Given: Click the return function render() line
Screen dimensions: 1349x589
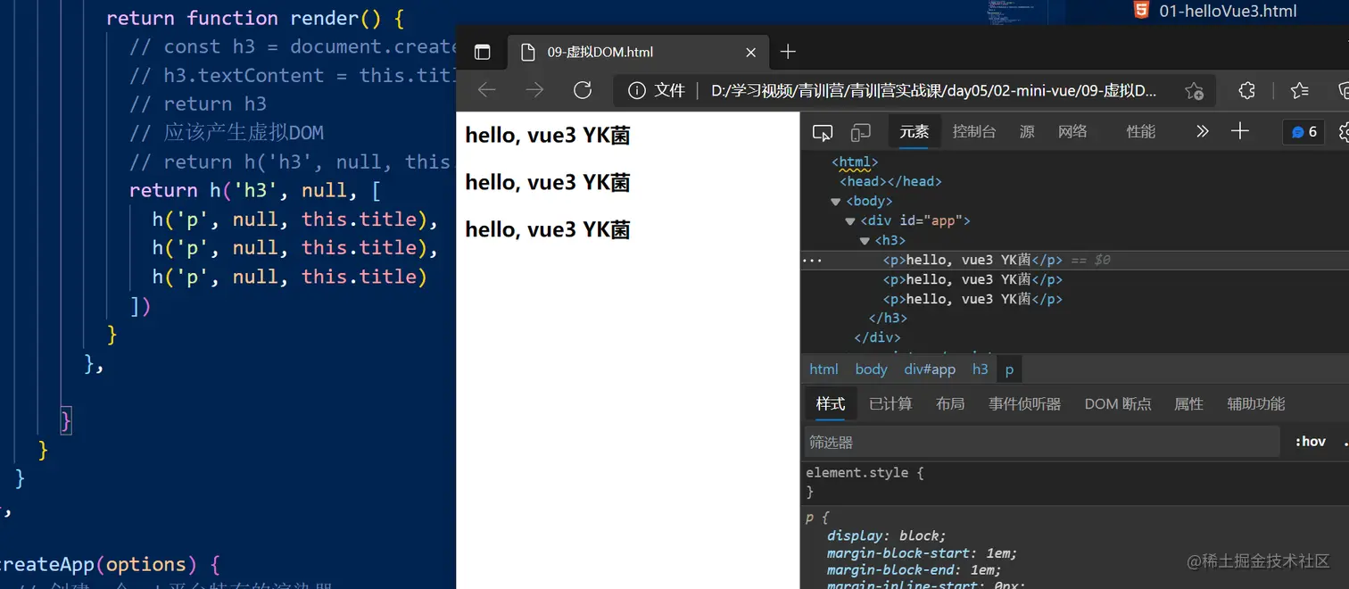Looking at the screenshot, I should point(255,18).
